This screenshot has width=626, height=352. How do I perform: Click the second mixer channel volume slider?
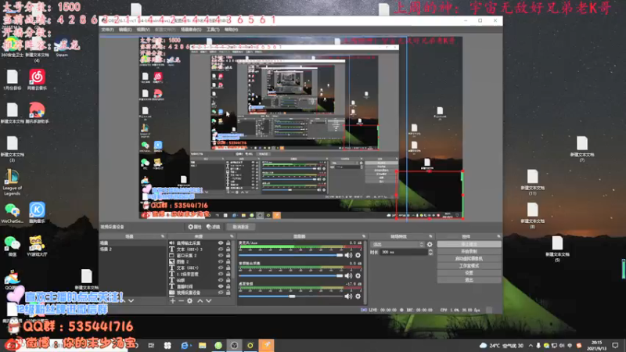290,276
